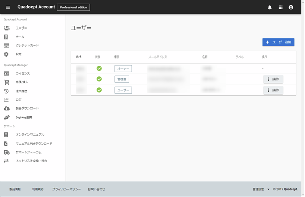Click the 管理者 role badge
Image resolution: width=305 pixels, height=197 pixels.
tap(122, 79)
